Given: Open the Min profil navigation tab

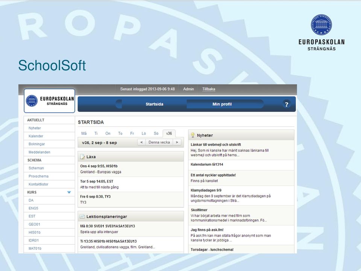Looking at the screenshot, I should [x=222, y=104].
